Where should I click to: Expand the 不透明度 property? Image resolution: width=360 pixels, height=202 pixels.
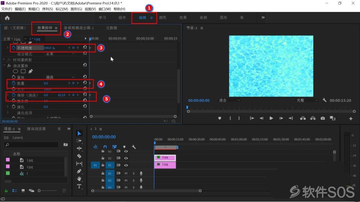tap(8, 48)
